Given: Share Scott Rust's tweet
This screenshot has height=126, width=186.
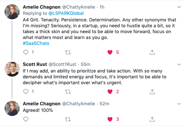Looking at the screenshot, I should (152, 92).
